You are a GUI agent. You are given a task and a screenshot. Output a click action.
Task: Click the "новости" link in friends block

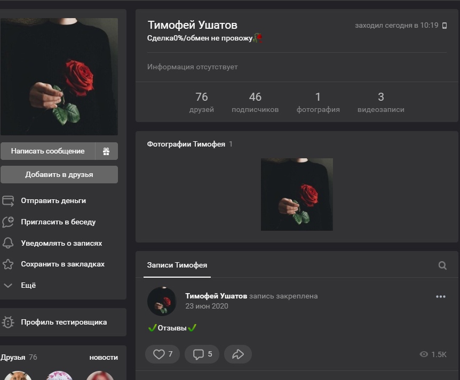pos(104,357)
